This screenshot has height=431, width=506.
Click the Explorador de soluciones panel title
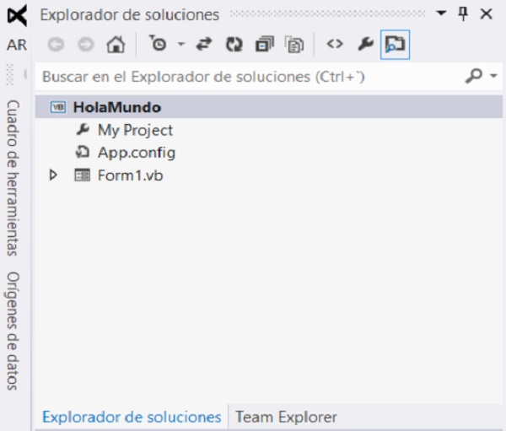[x=130, y=15]
